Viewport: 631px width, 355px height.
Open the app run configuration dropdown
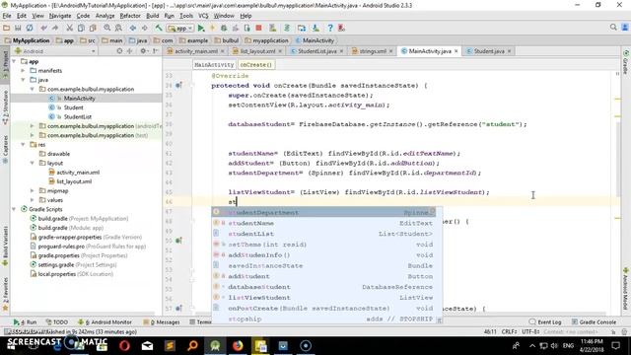(x=180, y=29)
